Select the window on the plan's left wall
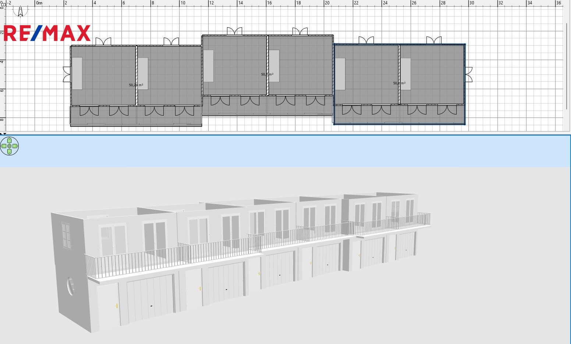The image size is (571, 344). (x=67, y=74)
